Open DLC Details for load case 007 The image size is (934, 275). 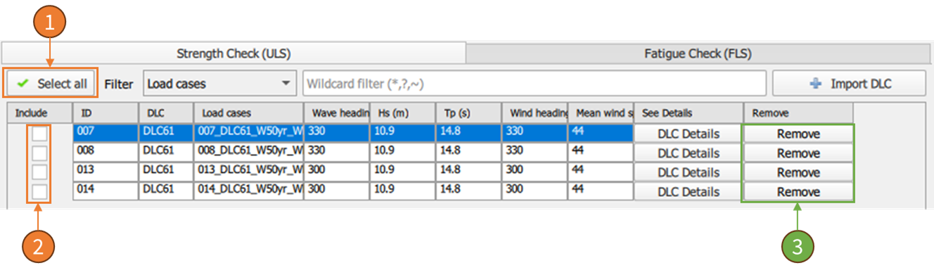689,134
